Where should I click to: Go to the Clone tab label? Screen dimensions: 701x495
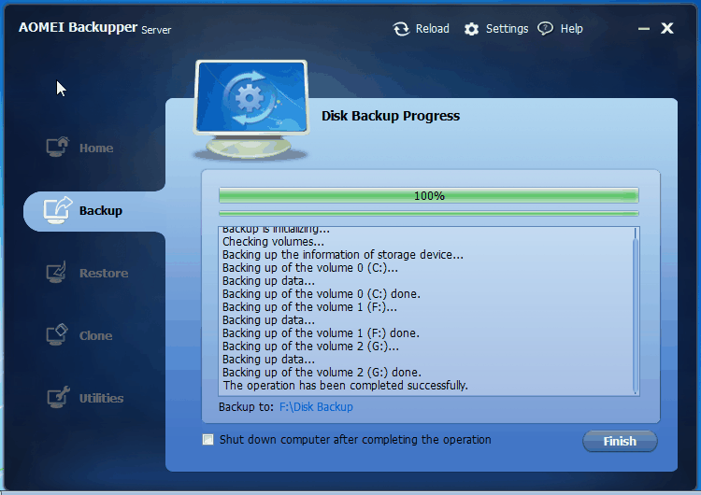click(x=95, y=335)
